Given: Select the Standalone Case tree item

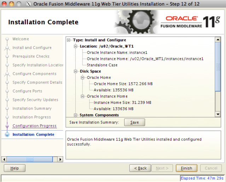Looking at the screenshot, I should tap(102, 65).
